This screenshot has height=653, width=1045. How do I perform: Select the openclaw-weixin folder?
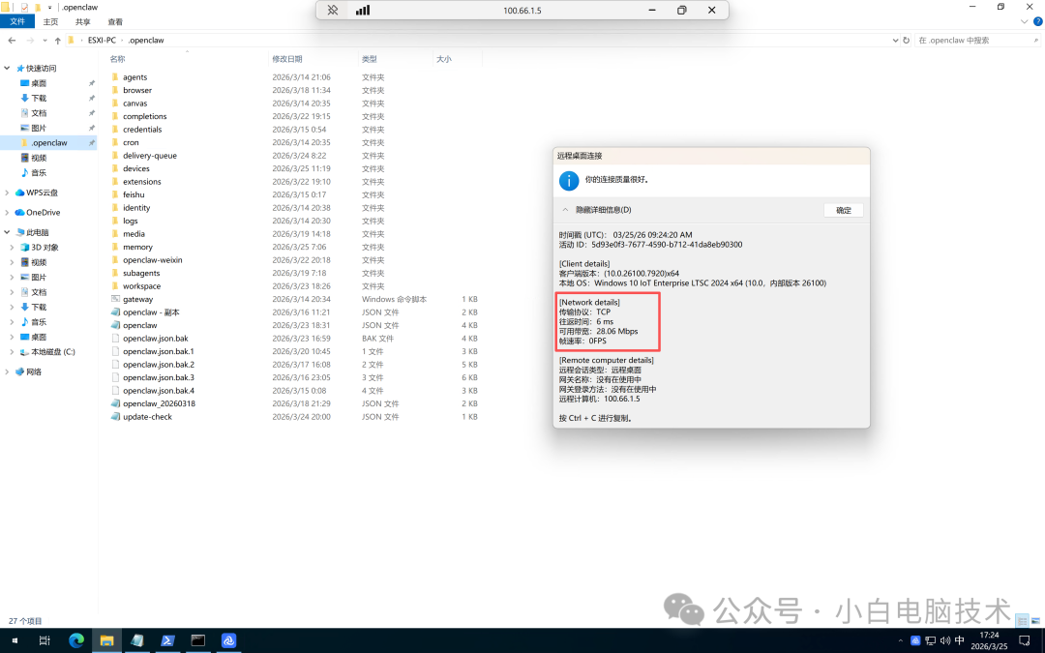(153, 260)
